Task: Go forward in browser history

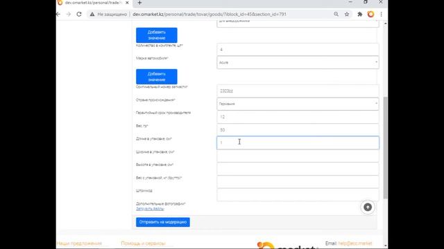Action: (x=69, y=14)
